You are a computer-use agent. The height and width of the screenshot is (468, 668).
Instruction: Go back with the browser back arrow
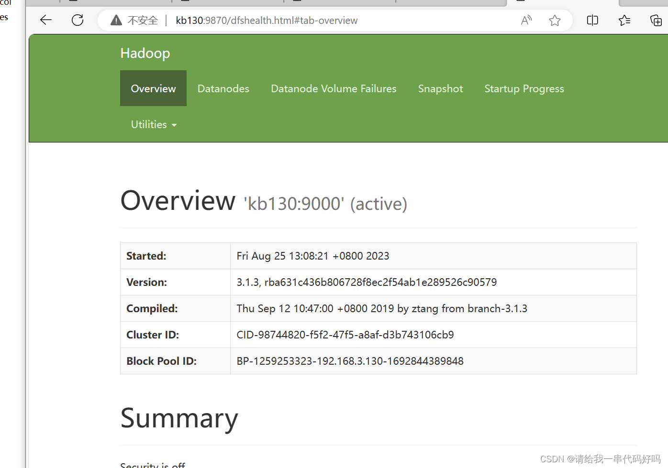(46, 20)
